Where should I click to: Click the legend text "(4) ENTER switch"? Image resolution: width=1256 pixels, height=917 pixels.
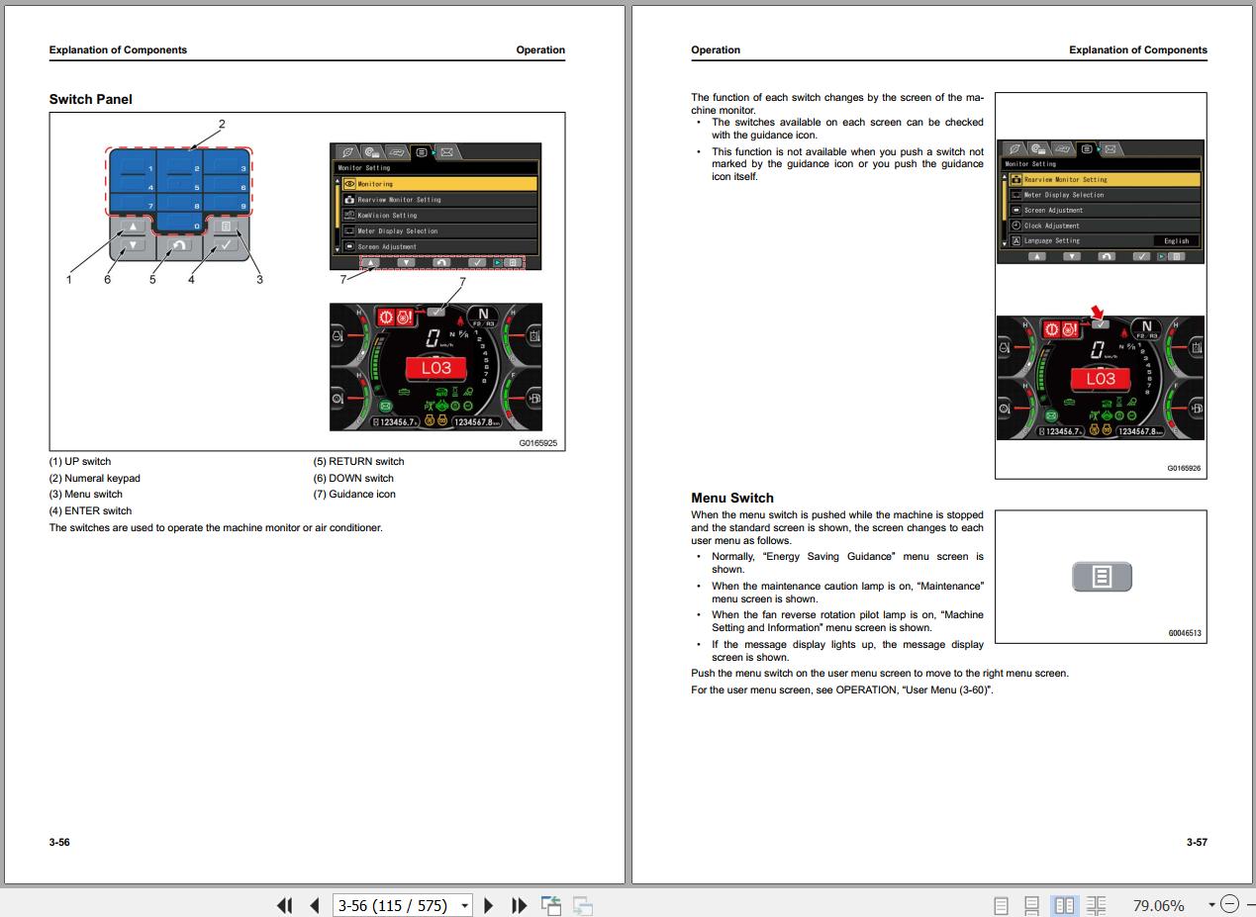coord(90,510)
